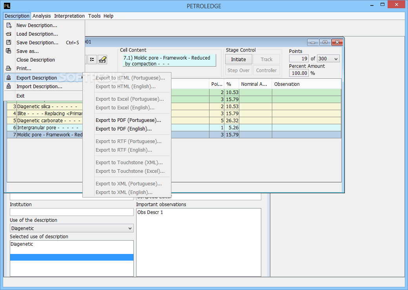408x290 pixels.
Task: Select row 3 Diagenetic silica
Action: (x=45, y=107)
